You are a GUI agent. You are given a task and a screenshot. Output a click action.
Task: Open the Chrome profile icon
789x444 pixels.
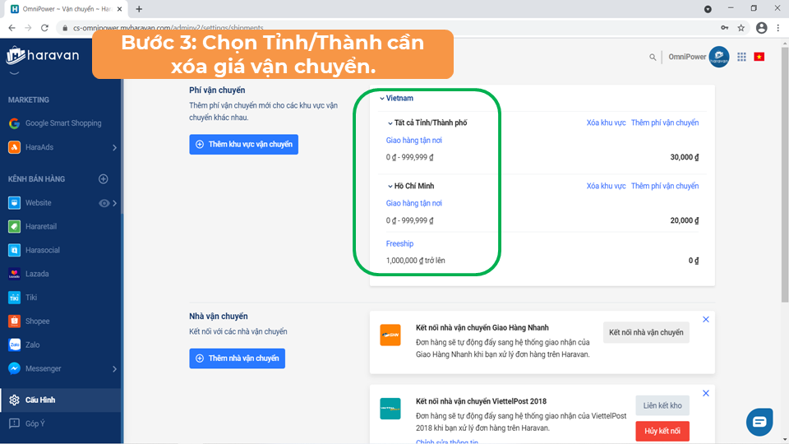[x=761, y=28]
